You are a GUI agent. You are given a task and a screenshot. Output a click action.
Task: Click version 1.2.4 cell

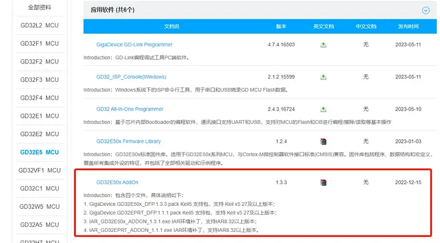(281, 141)
